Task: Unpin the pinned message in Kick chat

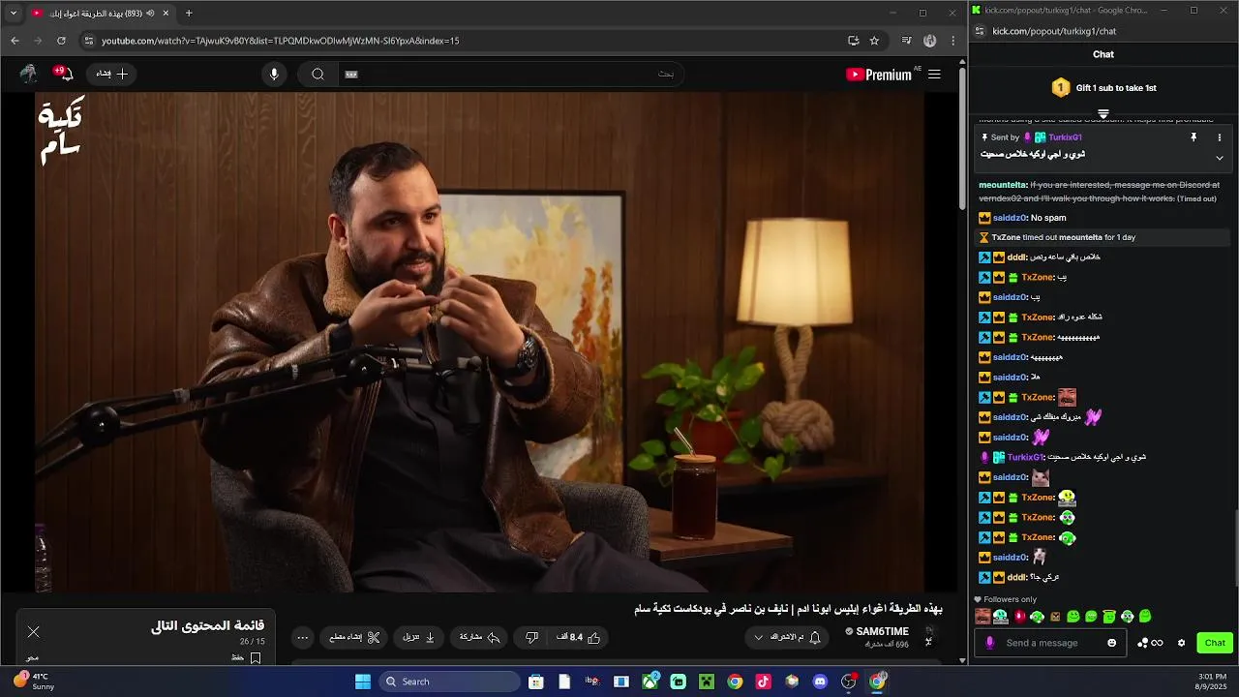Action: tap(1194, 137)
